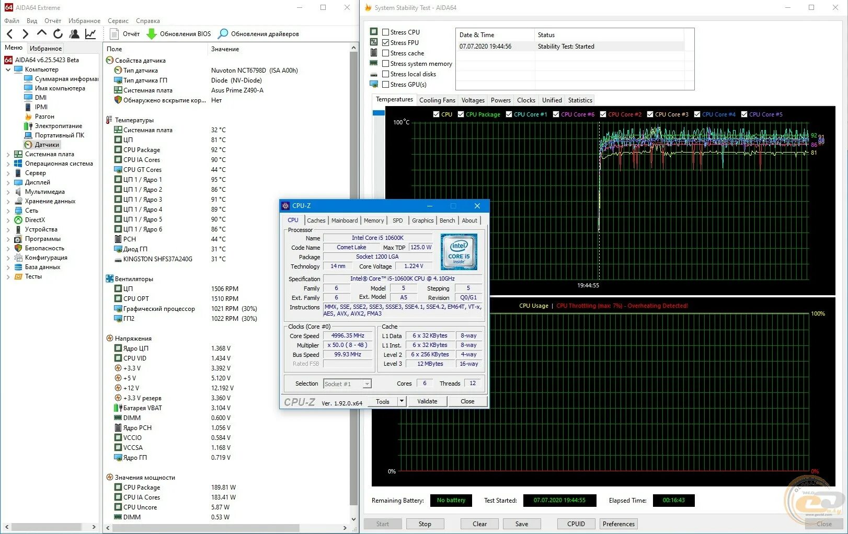Click Validate in CPU-Z

point(427,401)
